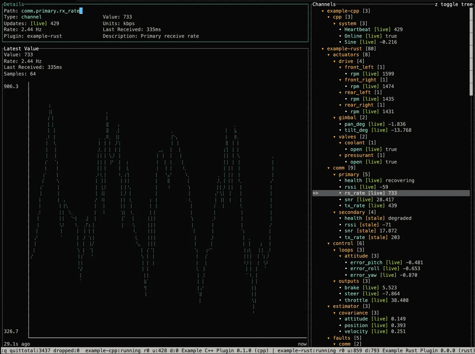Select the primary tx_rate channel
This screenshot has height=354, width=475.
pos(355,206)
